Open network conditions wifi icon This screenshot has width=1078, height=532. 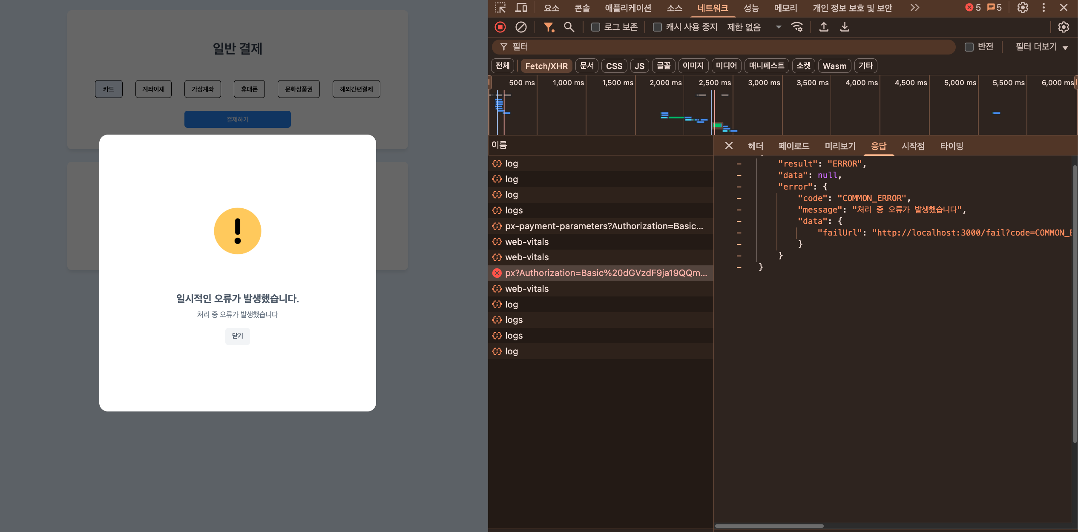click(x=797, y=27)
